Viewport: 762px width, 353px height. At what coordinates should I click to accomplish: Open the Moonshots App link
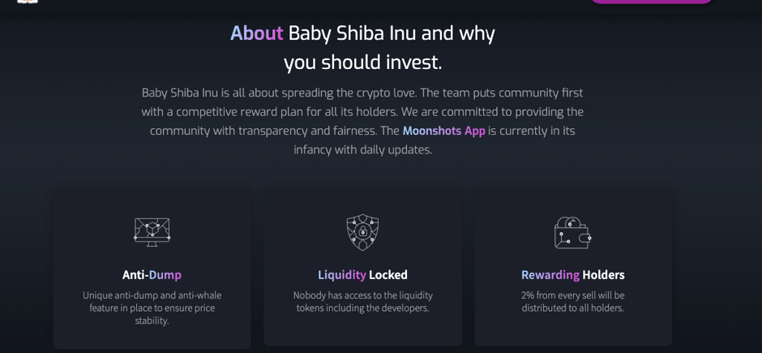[x=443, y=131]
